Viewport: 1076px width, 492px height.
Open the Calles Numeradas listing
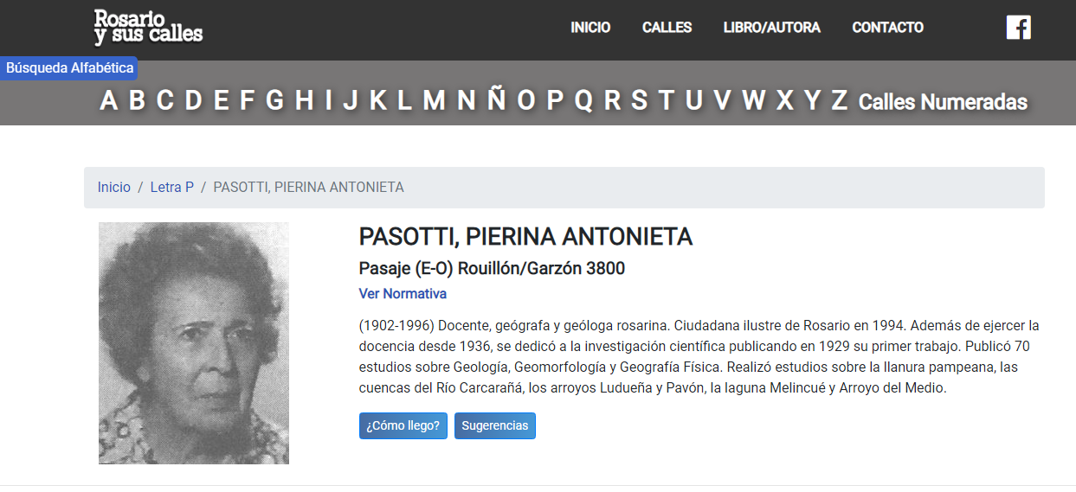point(943,102)
